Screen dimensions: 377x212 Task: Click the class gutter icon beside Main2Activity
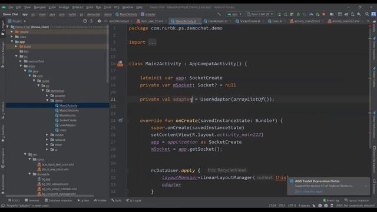tap(120, 64)
